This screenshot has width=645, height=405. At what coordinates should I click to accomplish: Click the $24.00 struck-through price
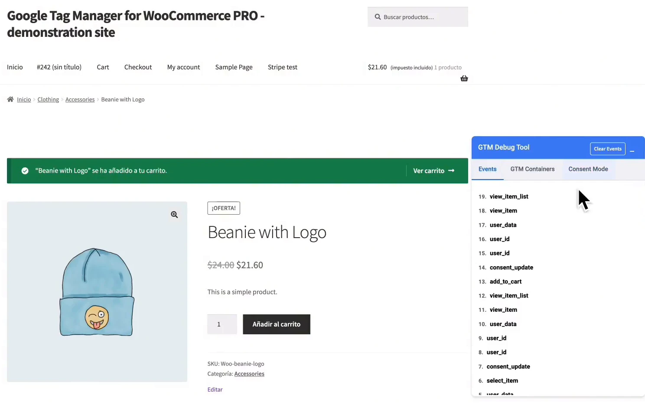[221, 265]
